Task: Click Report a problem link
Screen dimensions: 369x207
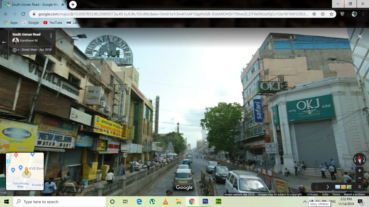Action: [354, 194]
